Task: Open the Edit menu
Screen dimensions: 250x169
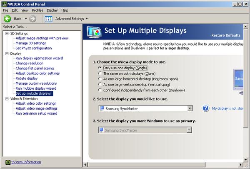Action: [15, 10]
